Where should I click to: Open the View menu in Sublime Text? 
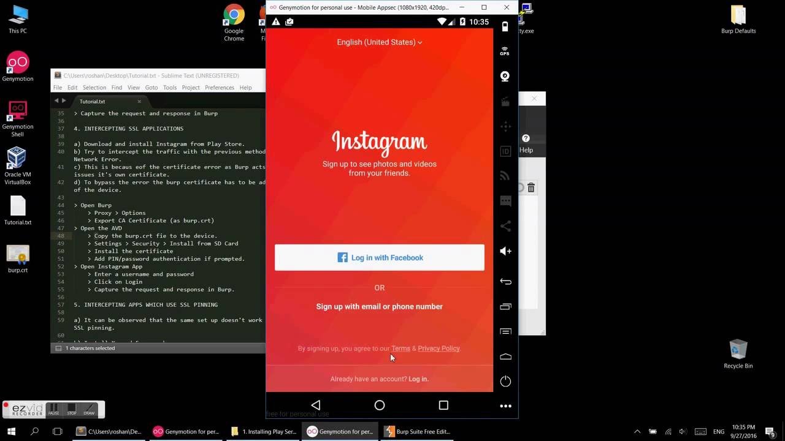pos(134,88)
